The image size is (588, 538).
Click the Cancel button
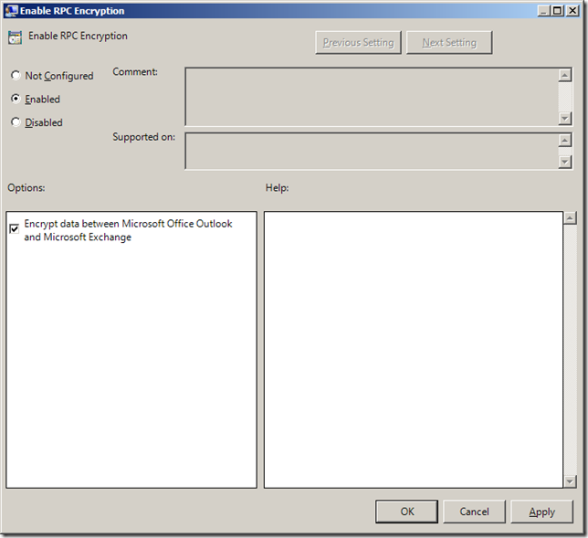474,512
